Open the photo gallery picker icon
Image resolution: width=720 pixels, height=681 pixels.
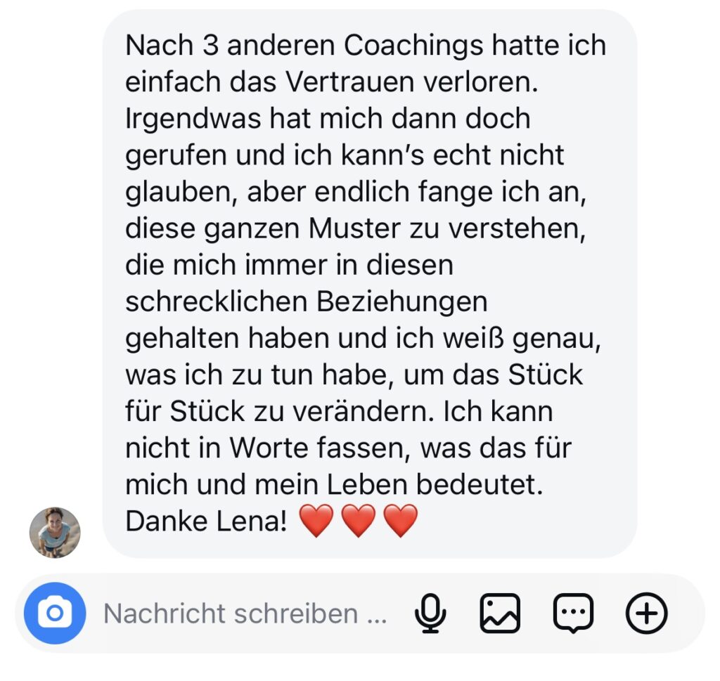pyautogui.click(x=500, y=613)
